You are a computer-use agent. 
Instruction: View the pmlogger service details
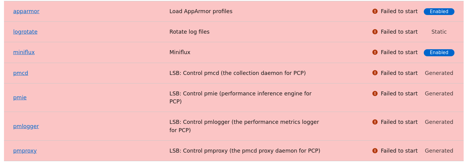tap(26, 126)
